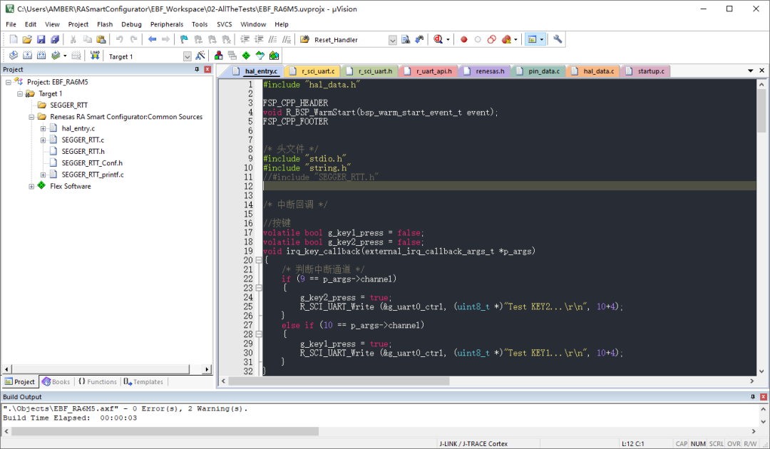Insert a breakpoint with the red dot icon
The width and height of the screenshot is (770, 449).
click(x=463, y=40)
